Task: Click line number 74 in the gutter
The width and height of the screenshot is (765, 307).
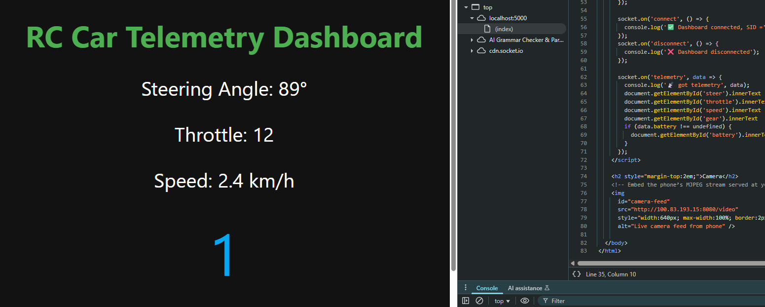Action: coord(584,176)
